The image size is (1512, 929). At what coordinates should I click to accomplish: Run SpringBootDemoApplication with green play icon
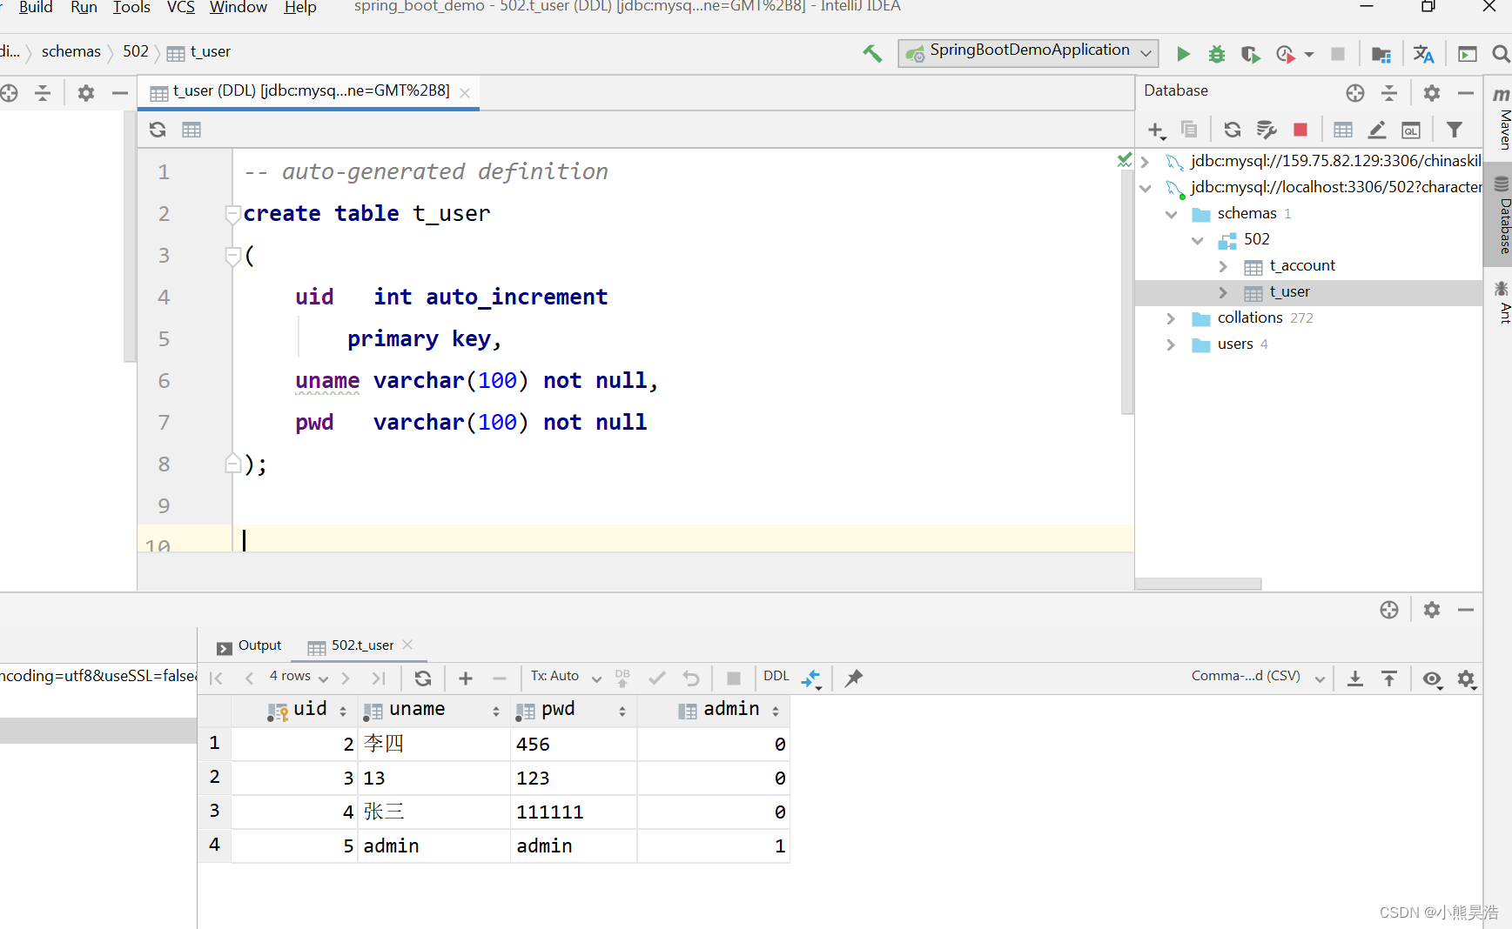(1183, 54)
